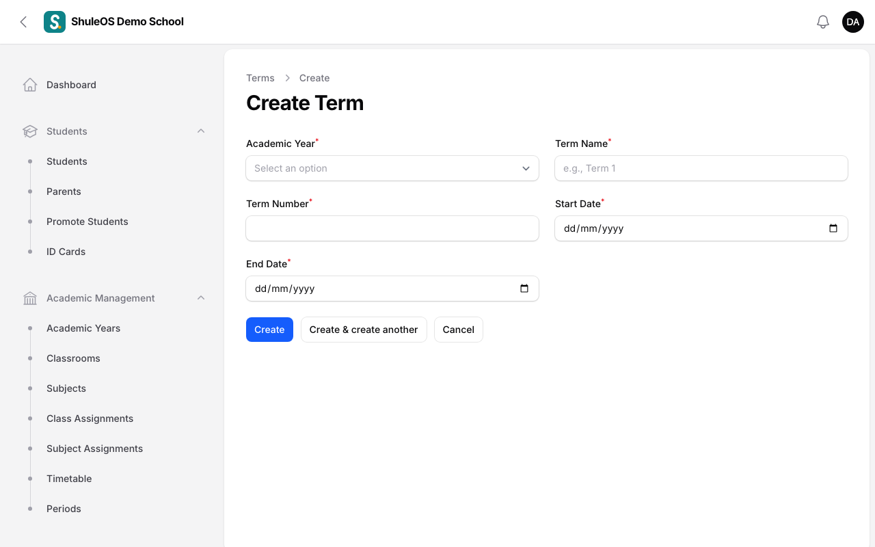
Task: Click the Term Name field label
Action: 582,144
